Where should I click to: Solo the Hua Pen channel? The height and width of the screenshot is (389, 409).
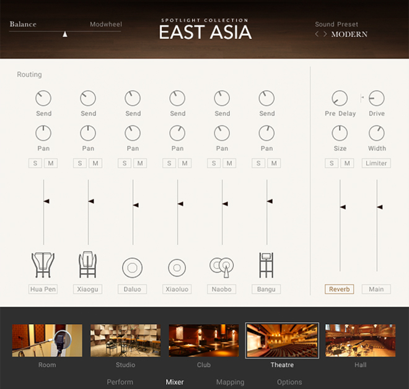(35, 163)
